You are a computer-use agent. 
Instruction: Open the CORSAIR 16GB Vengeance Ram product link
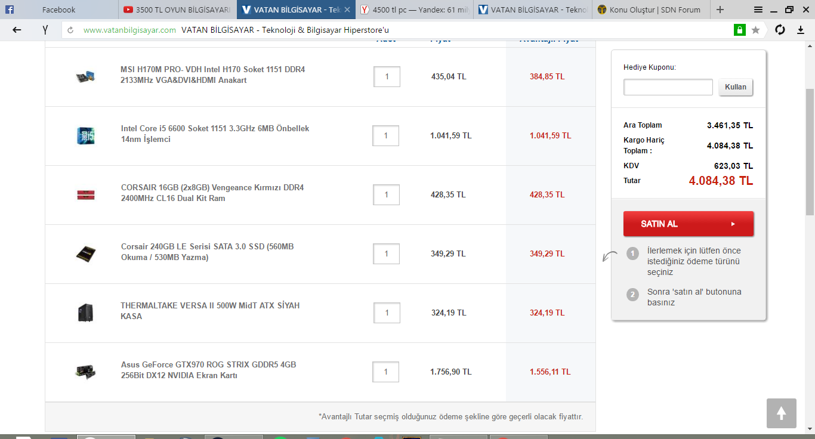212,193
